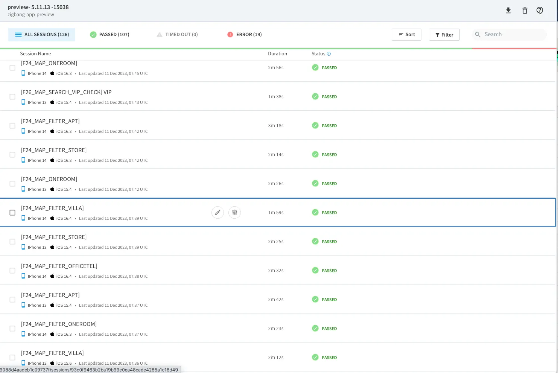Click the Apple logo in the 2m 42s row
The width and height of the screenshot is (558, 373).
52,305
